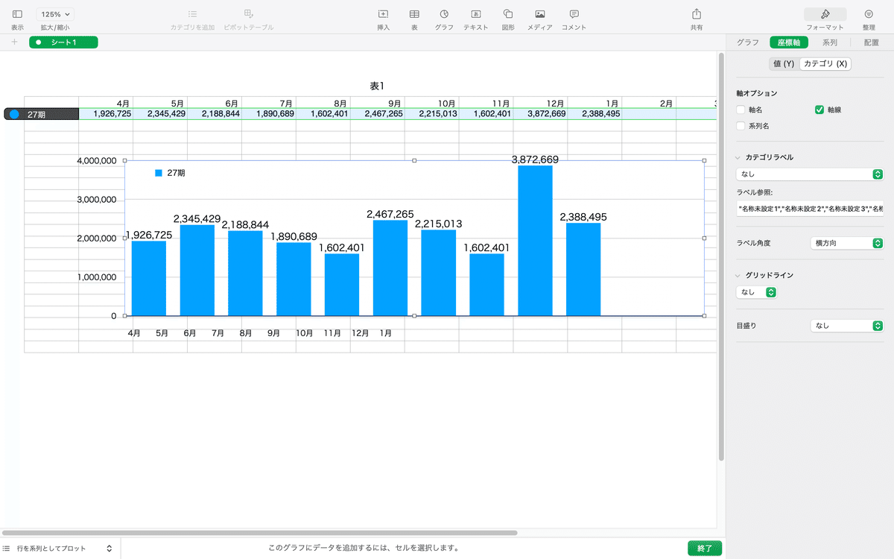Select the 座標軸 sidebar tab
The image size is (894, 559).
(x=789, y=42)
